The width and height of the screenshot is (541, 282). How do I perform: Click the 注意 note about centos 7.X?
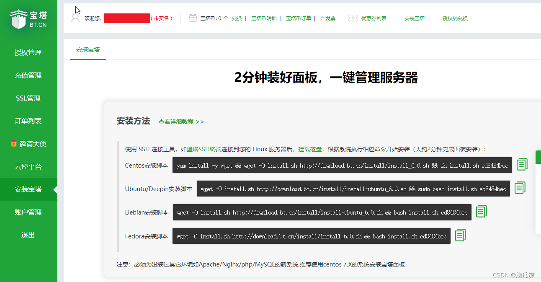click(x=260, y=264)
